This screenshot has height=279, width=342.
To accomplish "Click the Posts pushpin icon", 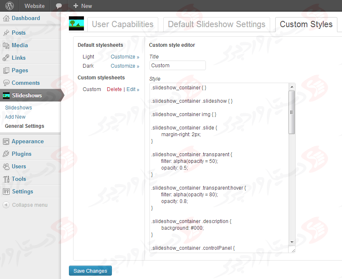I will [6, 33].
